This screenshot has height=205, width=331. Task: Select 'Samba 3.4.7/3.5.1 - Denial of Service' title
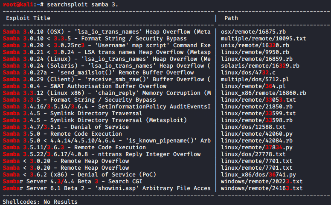point(66,127)
